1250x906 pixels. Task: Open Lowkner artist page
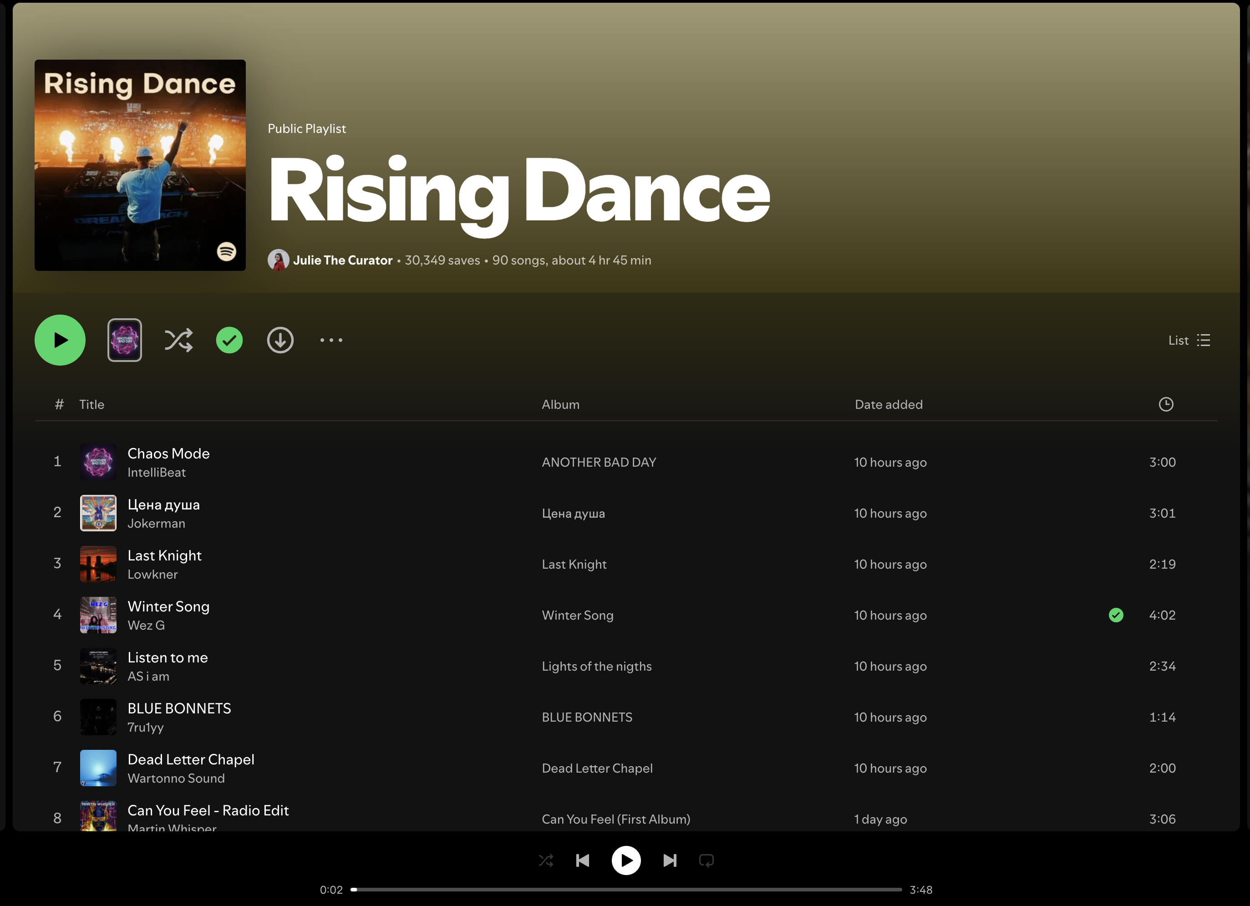(152, 574)
